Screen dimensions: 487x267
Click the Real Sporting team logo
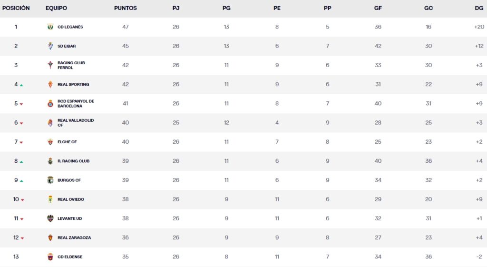(50, 84)
